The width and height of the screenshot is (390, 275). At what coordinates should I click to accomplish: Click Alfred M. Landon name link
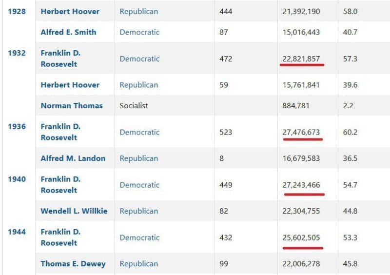click(73, 158)
